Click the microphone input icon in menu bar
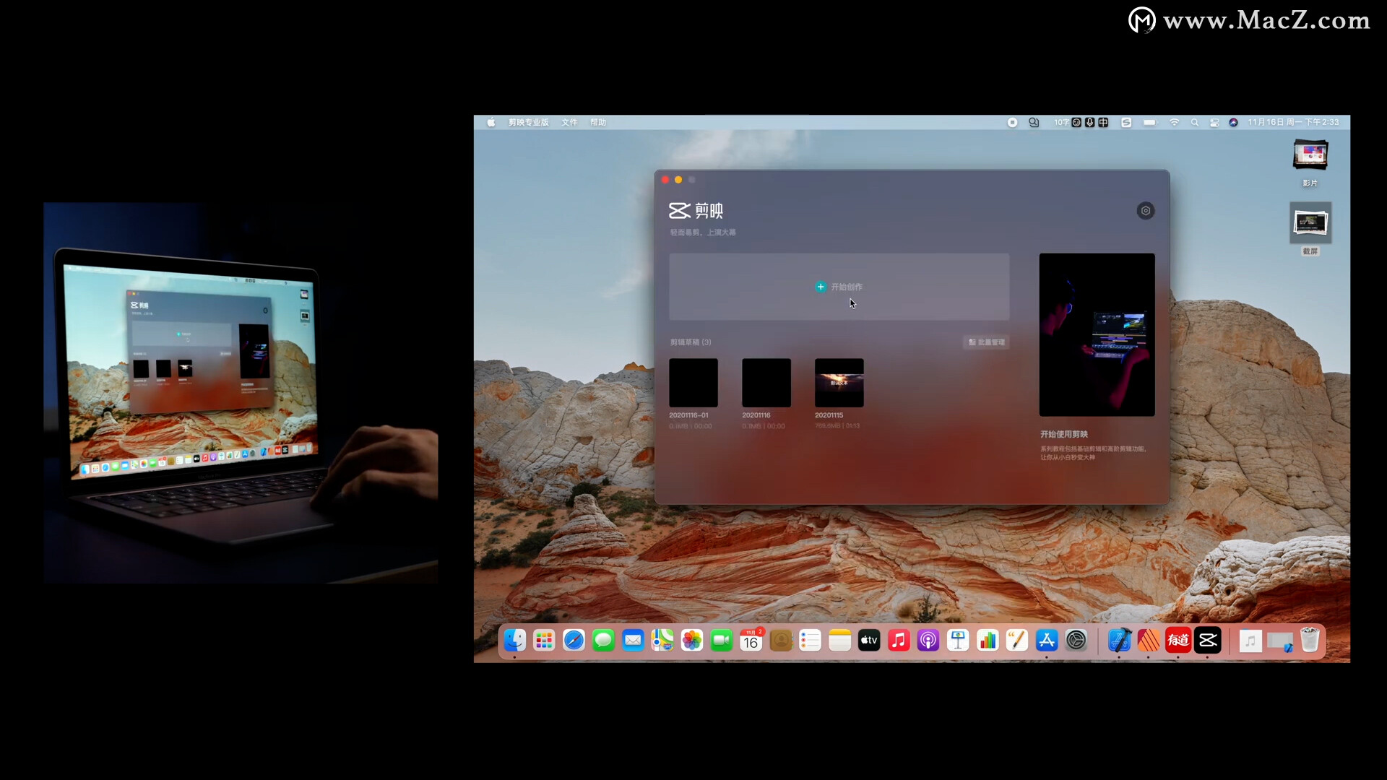 [1090, 123]
